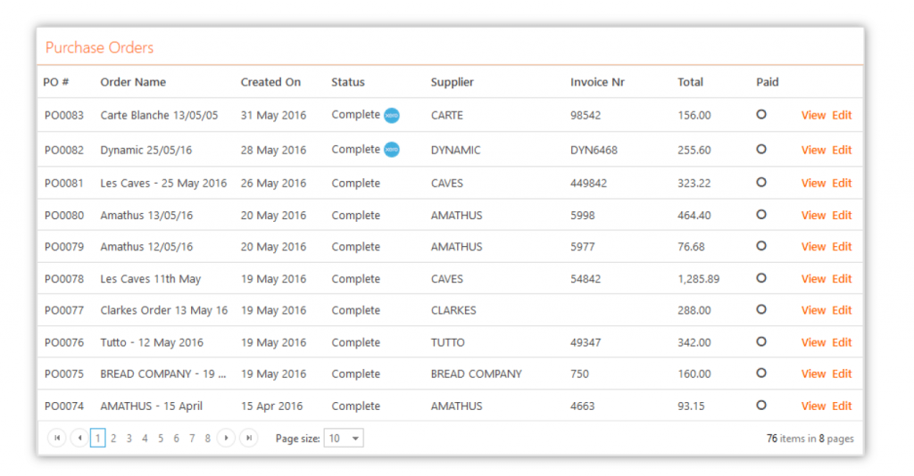This screenshot has height=476, width=914.
Task: Mark PO0080 as paid
Action: click(x=761, y=215)
